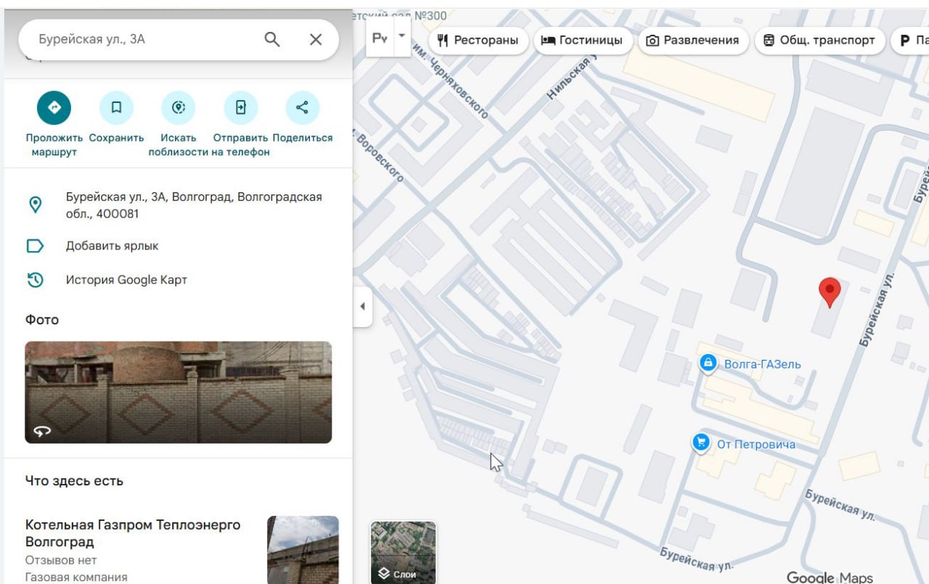Click the Поделиться share icon
Screen dimensions: 929x584
pos(302,108)
